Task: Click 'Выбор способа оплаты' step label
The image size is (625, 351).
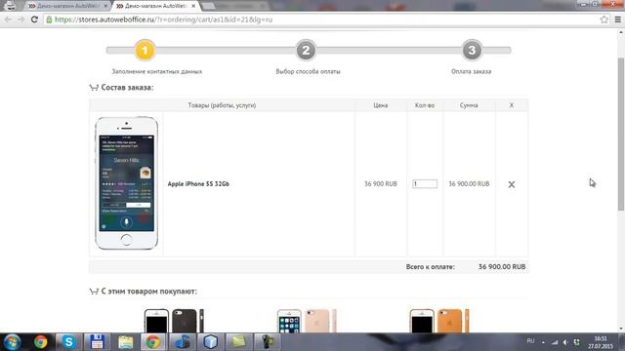Action: 309,71
